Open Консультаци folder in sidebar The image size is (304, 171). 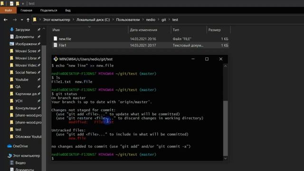[26, 108]
